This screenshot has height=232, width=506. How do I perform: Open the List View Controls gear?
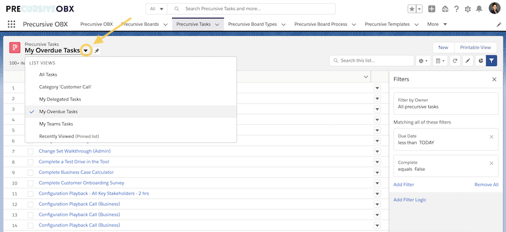pos(423,61)
